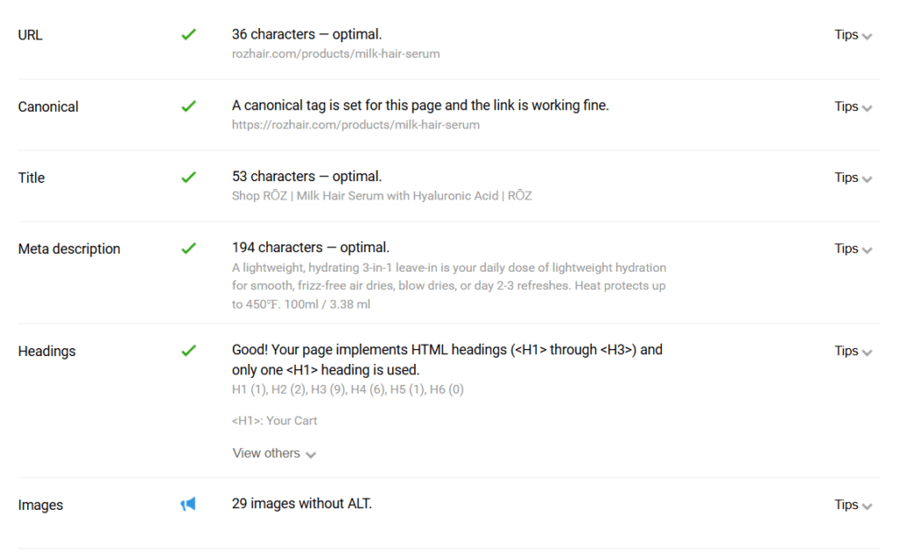Image resolution: width=900 pixels, height=552 pixels.
Task: Expand Tips for the Canonical row
Action: (x=853, y=106)
